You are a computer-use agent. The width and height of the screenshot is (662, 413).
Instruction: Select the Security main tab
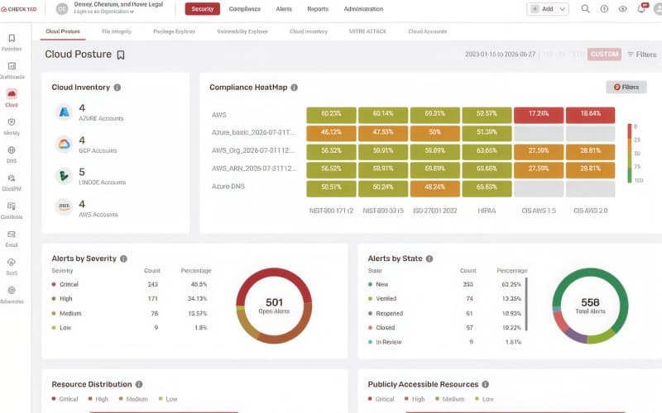[203, 9]
